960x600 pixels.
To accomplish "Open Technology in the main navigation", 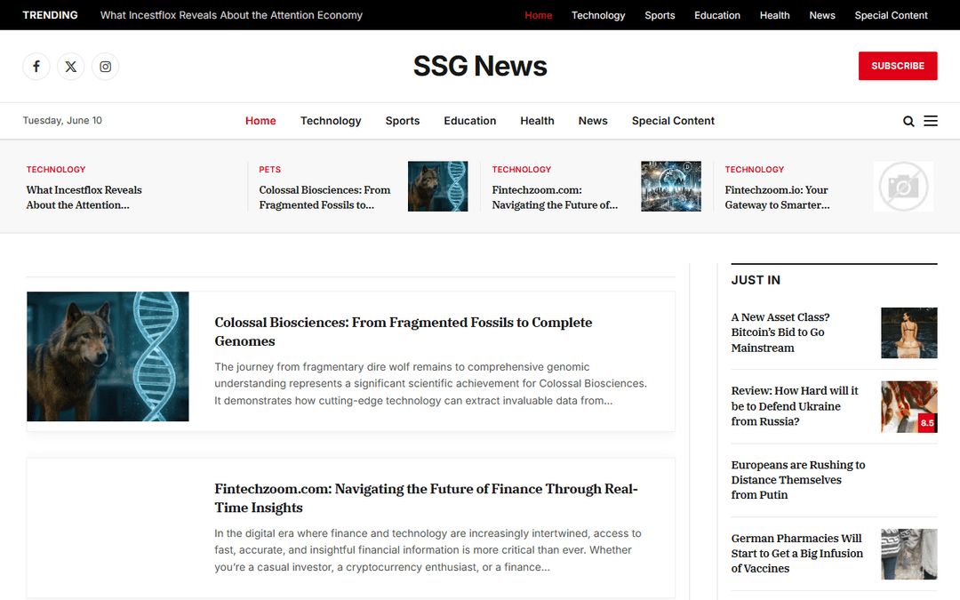I will (x=331, y=121).
